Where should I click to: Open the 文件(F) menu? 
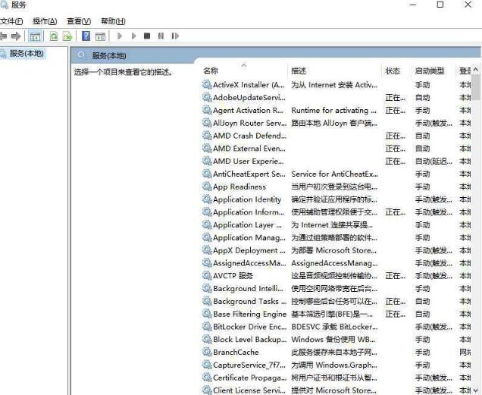point(11,21)
